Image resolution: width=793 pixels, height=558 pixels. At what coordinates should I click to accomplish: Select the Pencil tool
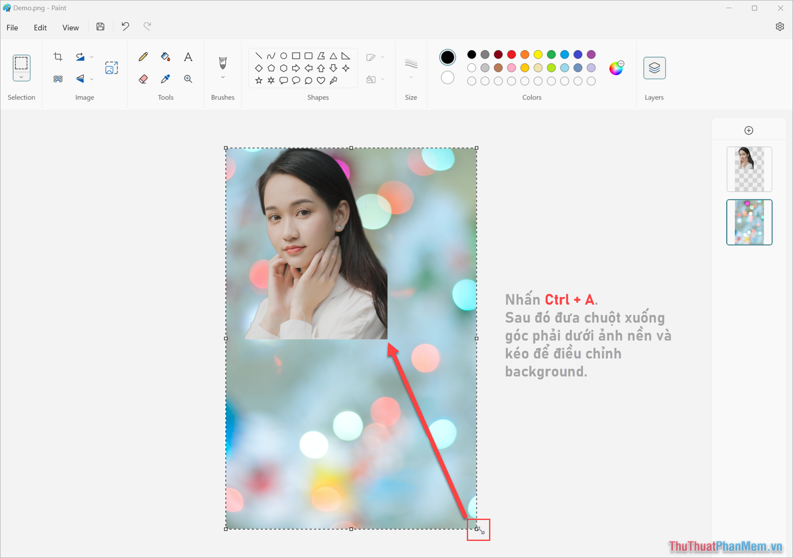(143, 56)
